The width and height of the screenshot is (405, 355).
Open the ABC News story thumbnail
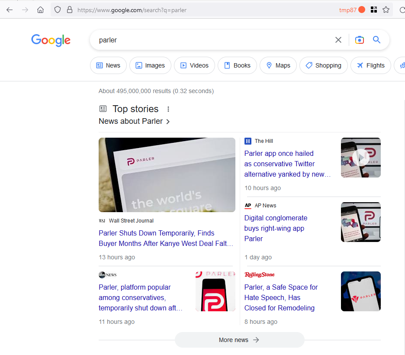coord(215,291)
